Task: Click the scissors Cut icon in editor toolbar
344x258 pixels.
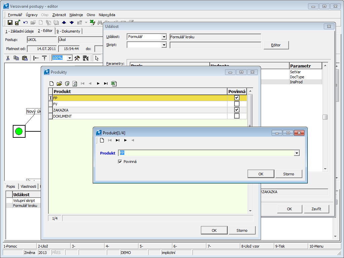Action: tap(8, 58)
